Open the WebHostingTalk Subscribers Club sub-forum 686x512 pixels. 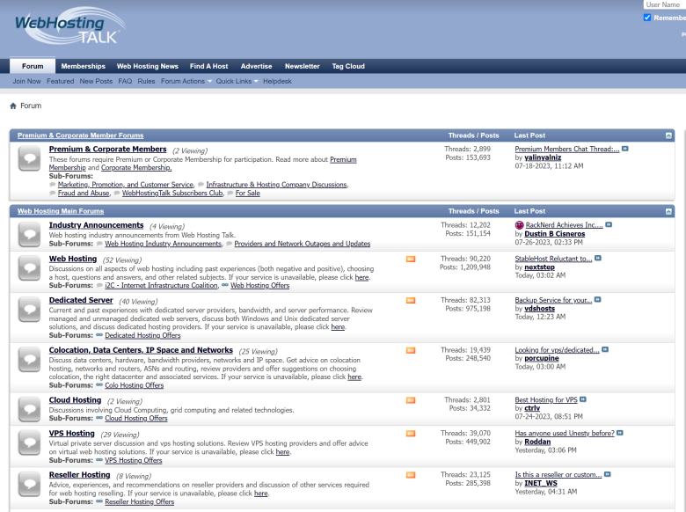point(172,193)
